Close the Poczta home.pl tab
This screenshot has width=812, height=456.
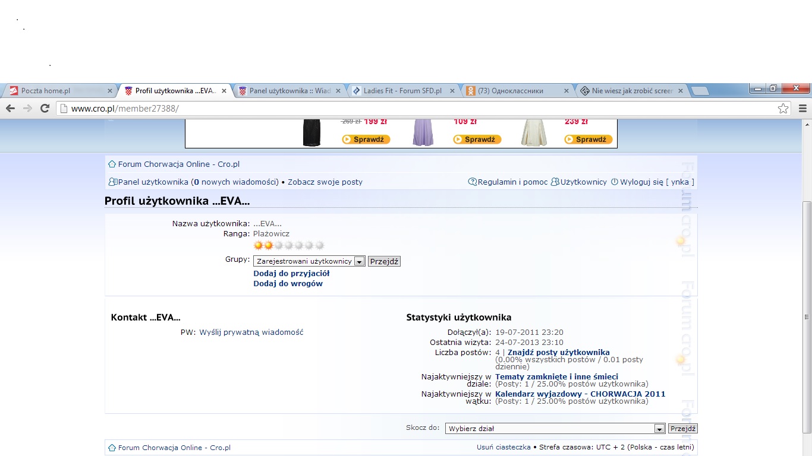pos(109,91)
